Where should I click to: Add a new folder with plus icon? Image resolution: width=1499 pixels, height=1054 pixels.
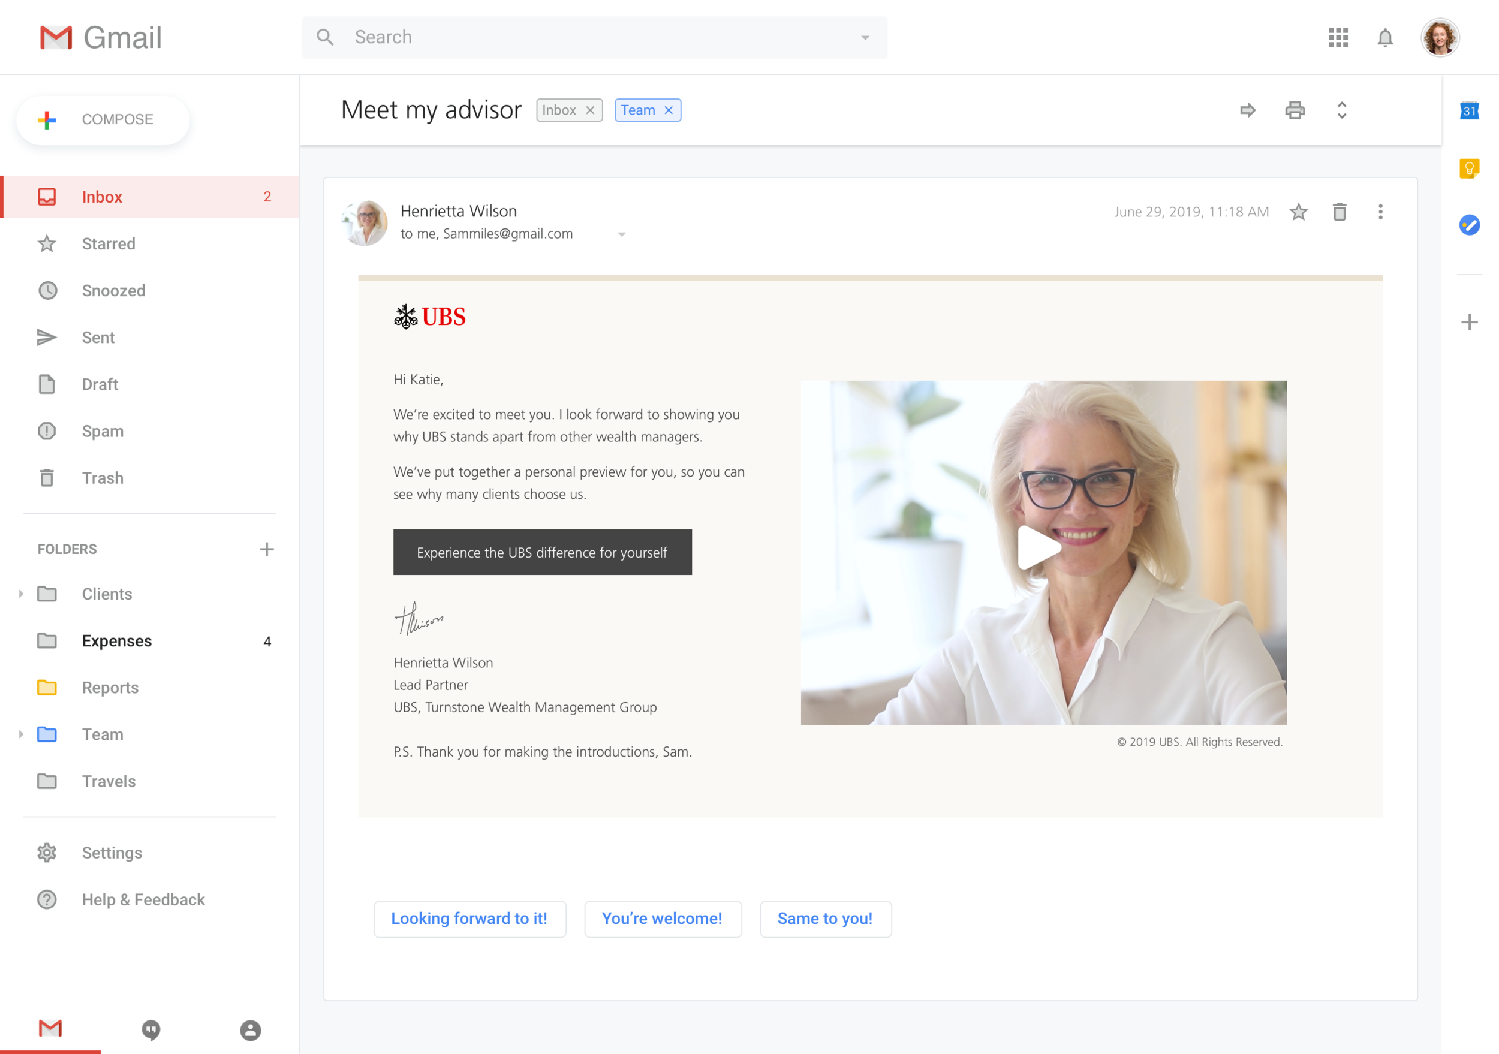pyautogui.click(x=266, y=549)
